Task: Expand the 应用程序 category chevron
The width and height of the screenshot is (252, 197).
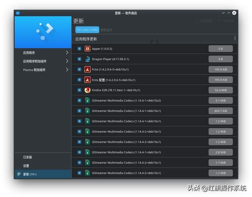Action: [67, 52]
